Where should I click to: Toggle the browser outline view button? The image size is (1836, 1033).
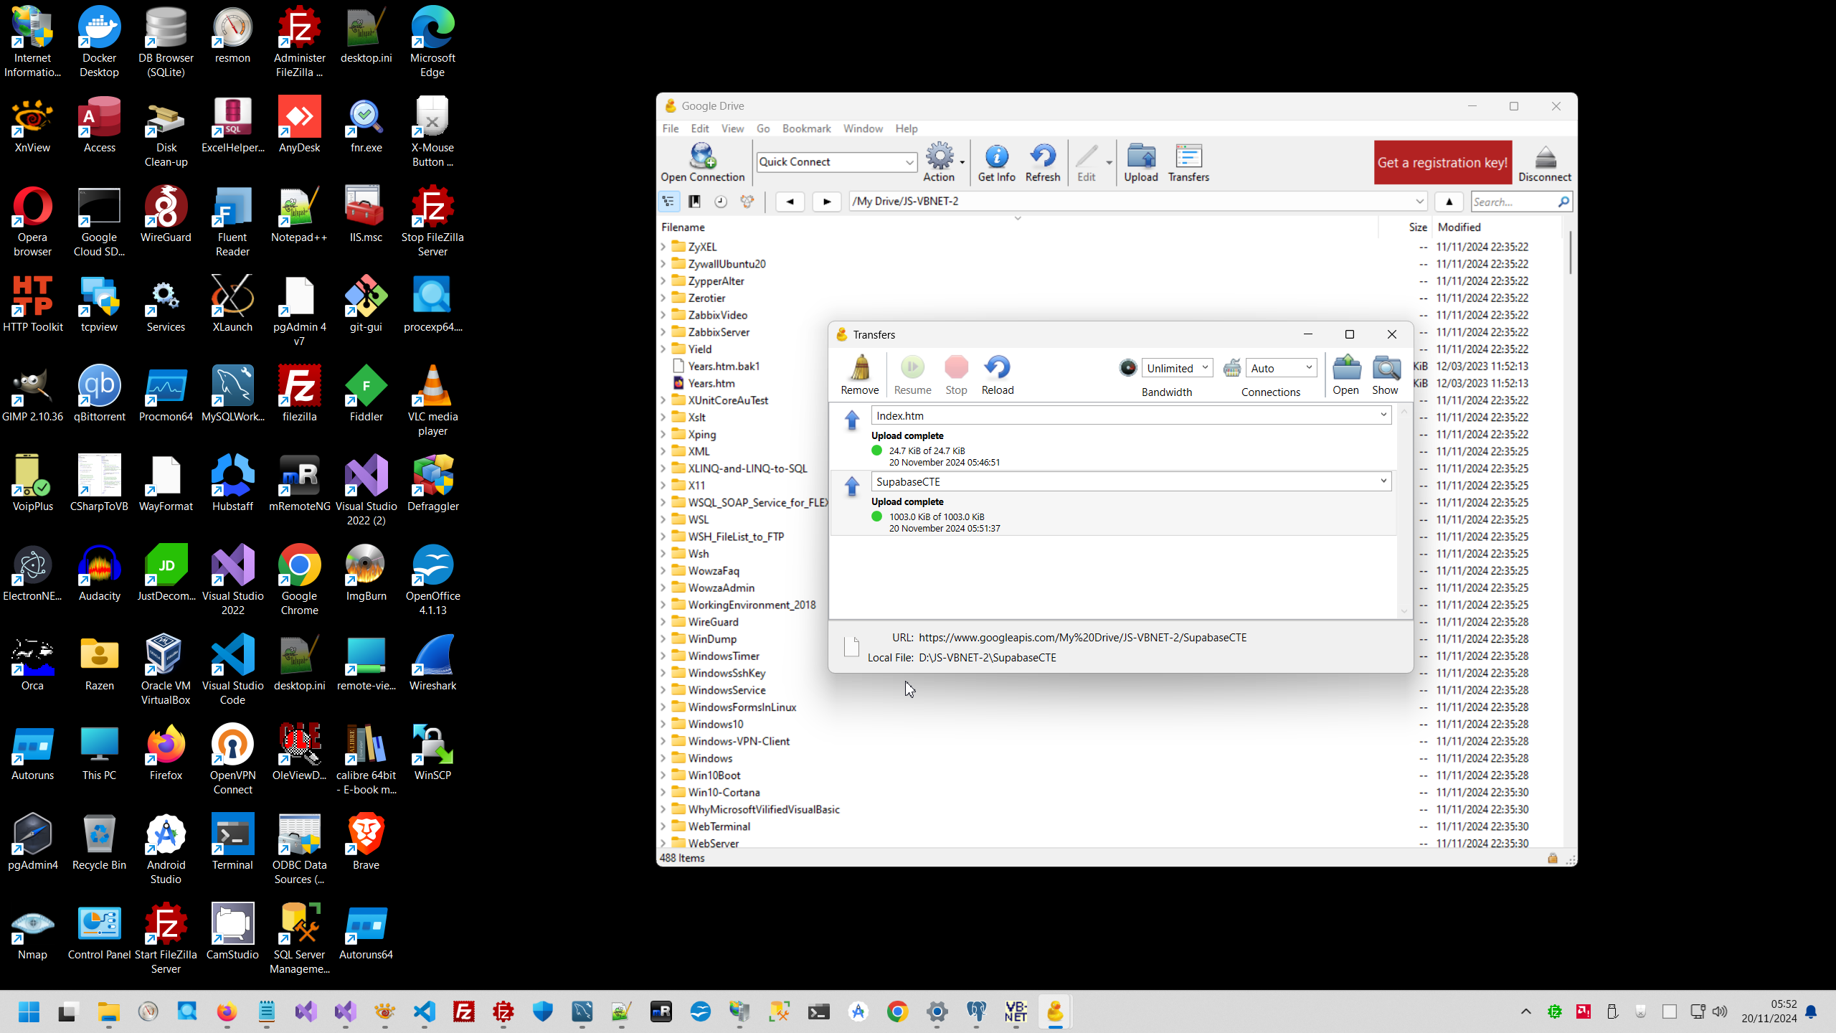coord(668,202)
